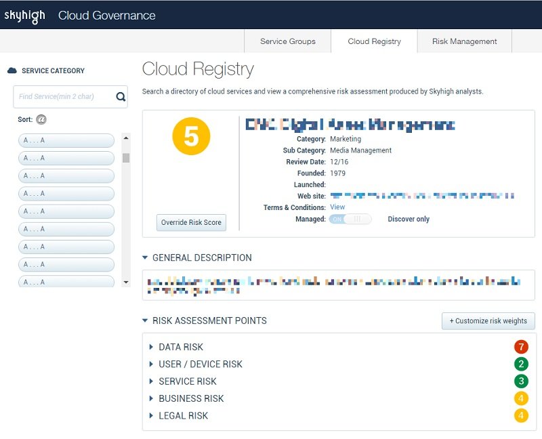Click the Legal Risk score 4 badge
This screenshot has height=439, width=542.
click(521, 415)
